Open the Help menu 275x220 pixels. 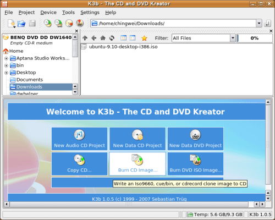coord(111,13)
